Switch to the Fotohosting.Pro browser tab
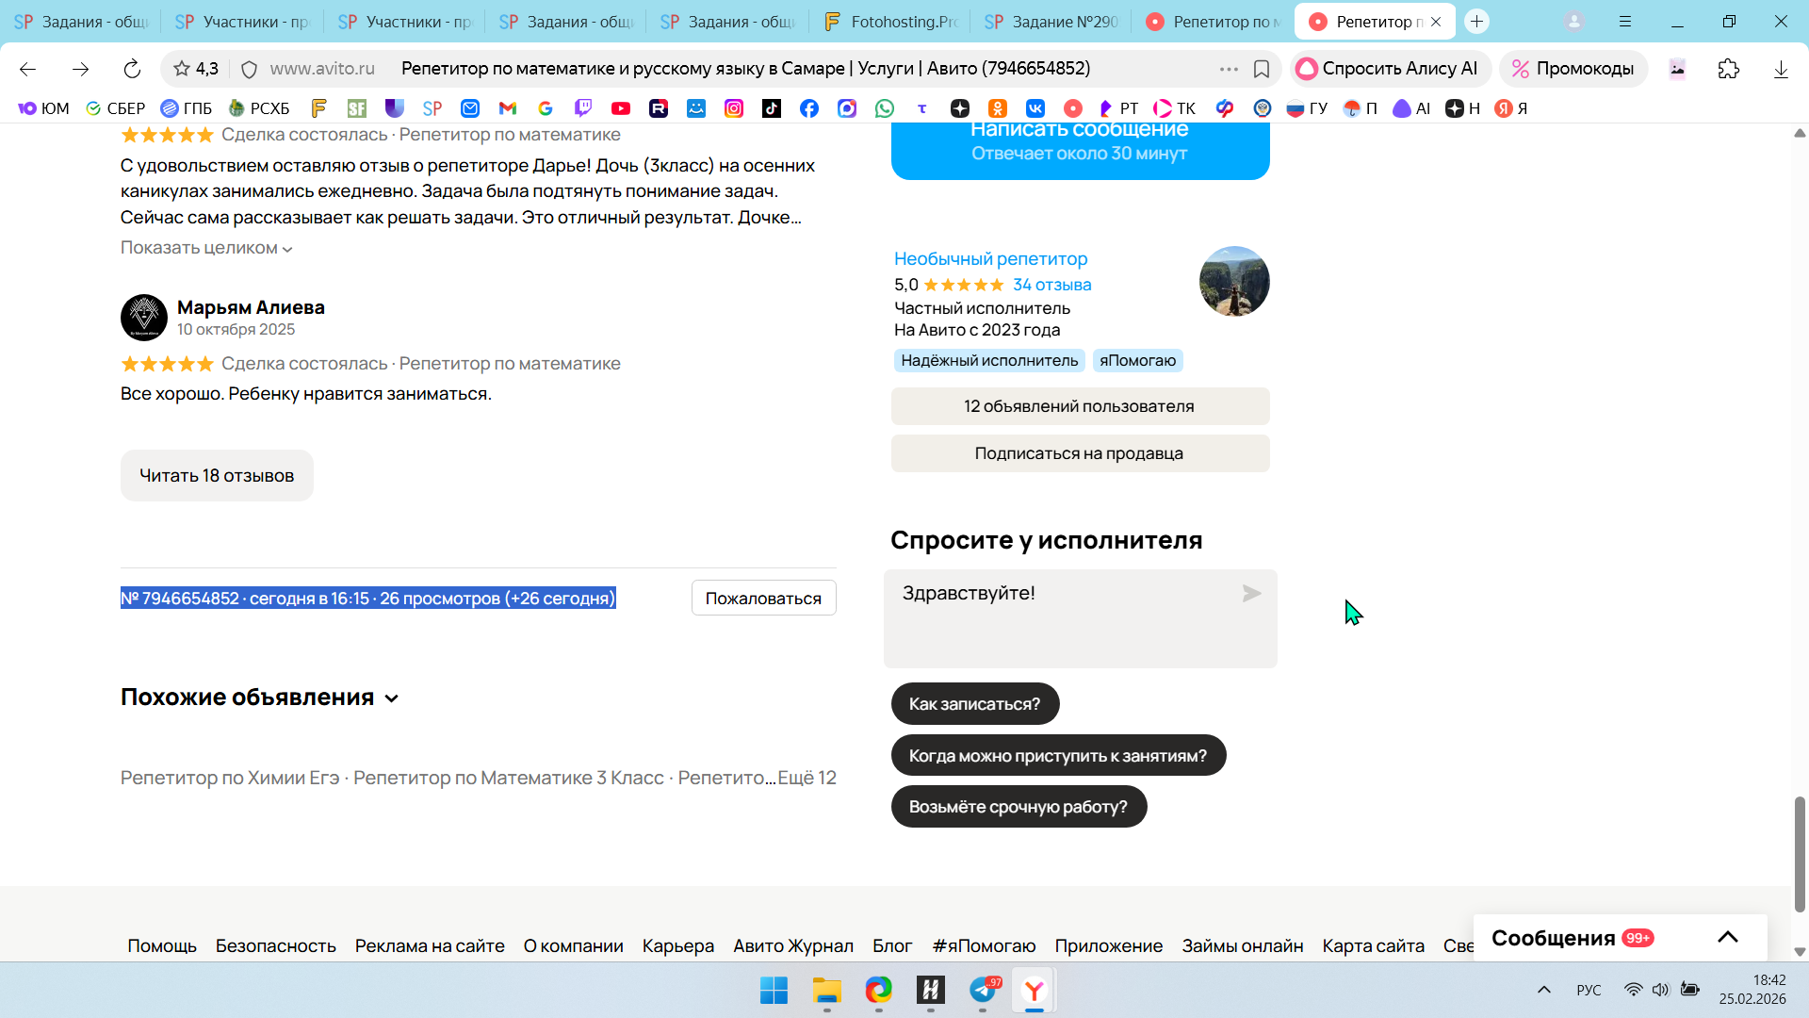This screenshot has height=1018, width=1809. (890, 22)
